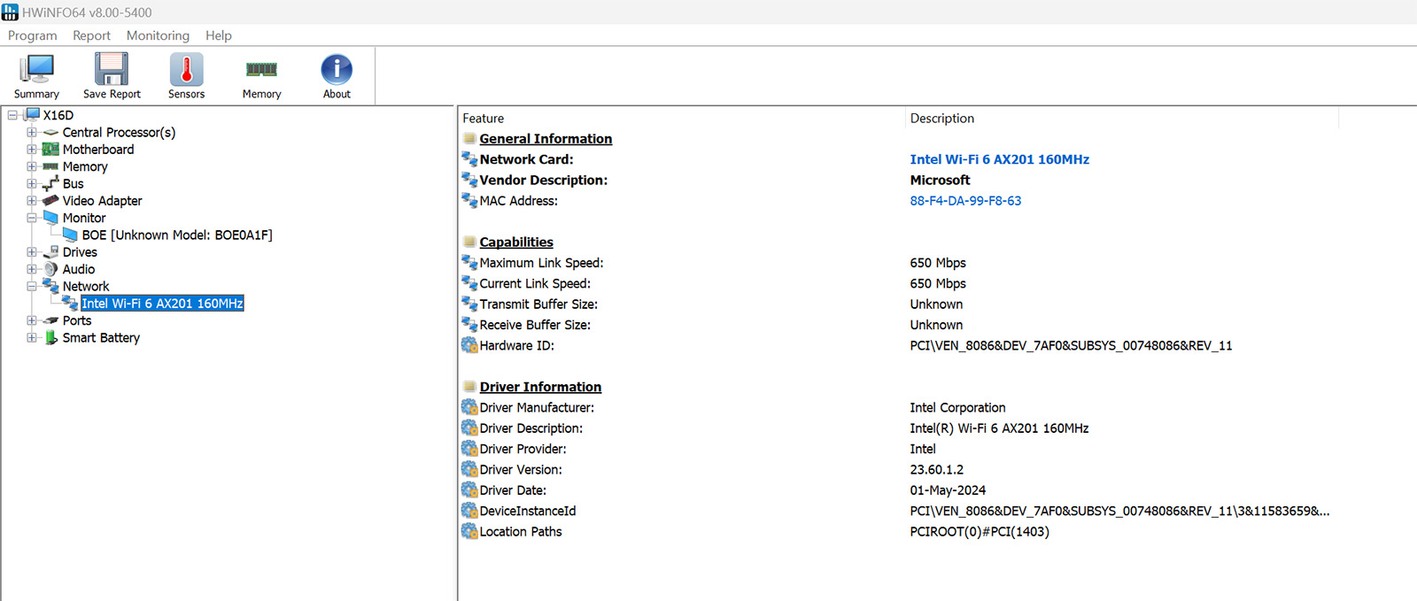The image size is (1417, 601).
Task: Open the Report menu
Action: click(x=91, y=35)
